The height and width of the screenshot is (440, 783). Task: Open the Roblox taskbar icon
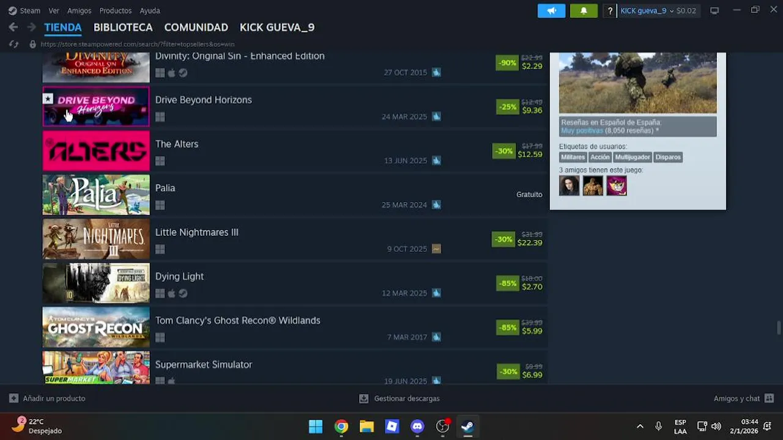[392, 426]
